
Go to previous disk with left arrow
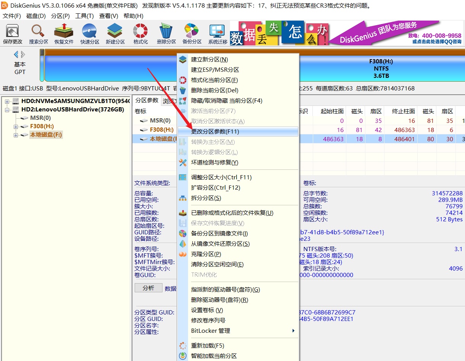(16, 55)
